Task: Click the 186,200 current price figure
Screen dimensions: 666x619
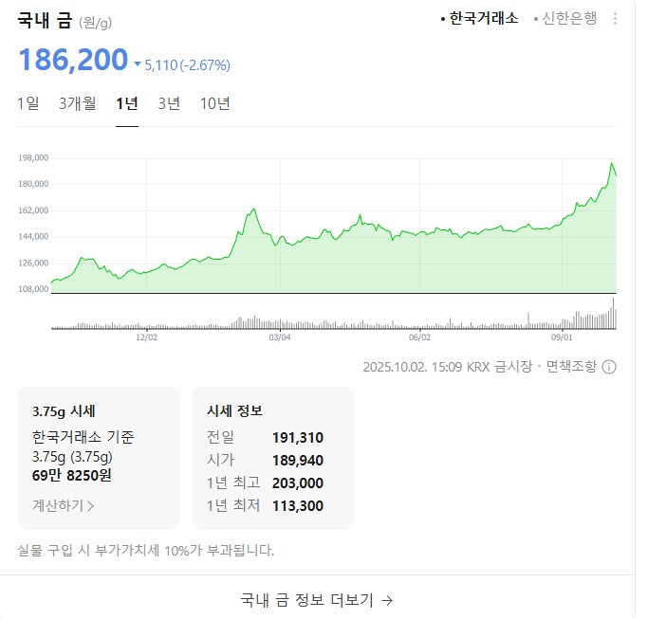Action: [73, 60]
